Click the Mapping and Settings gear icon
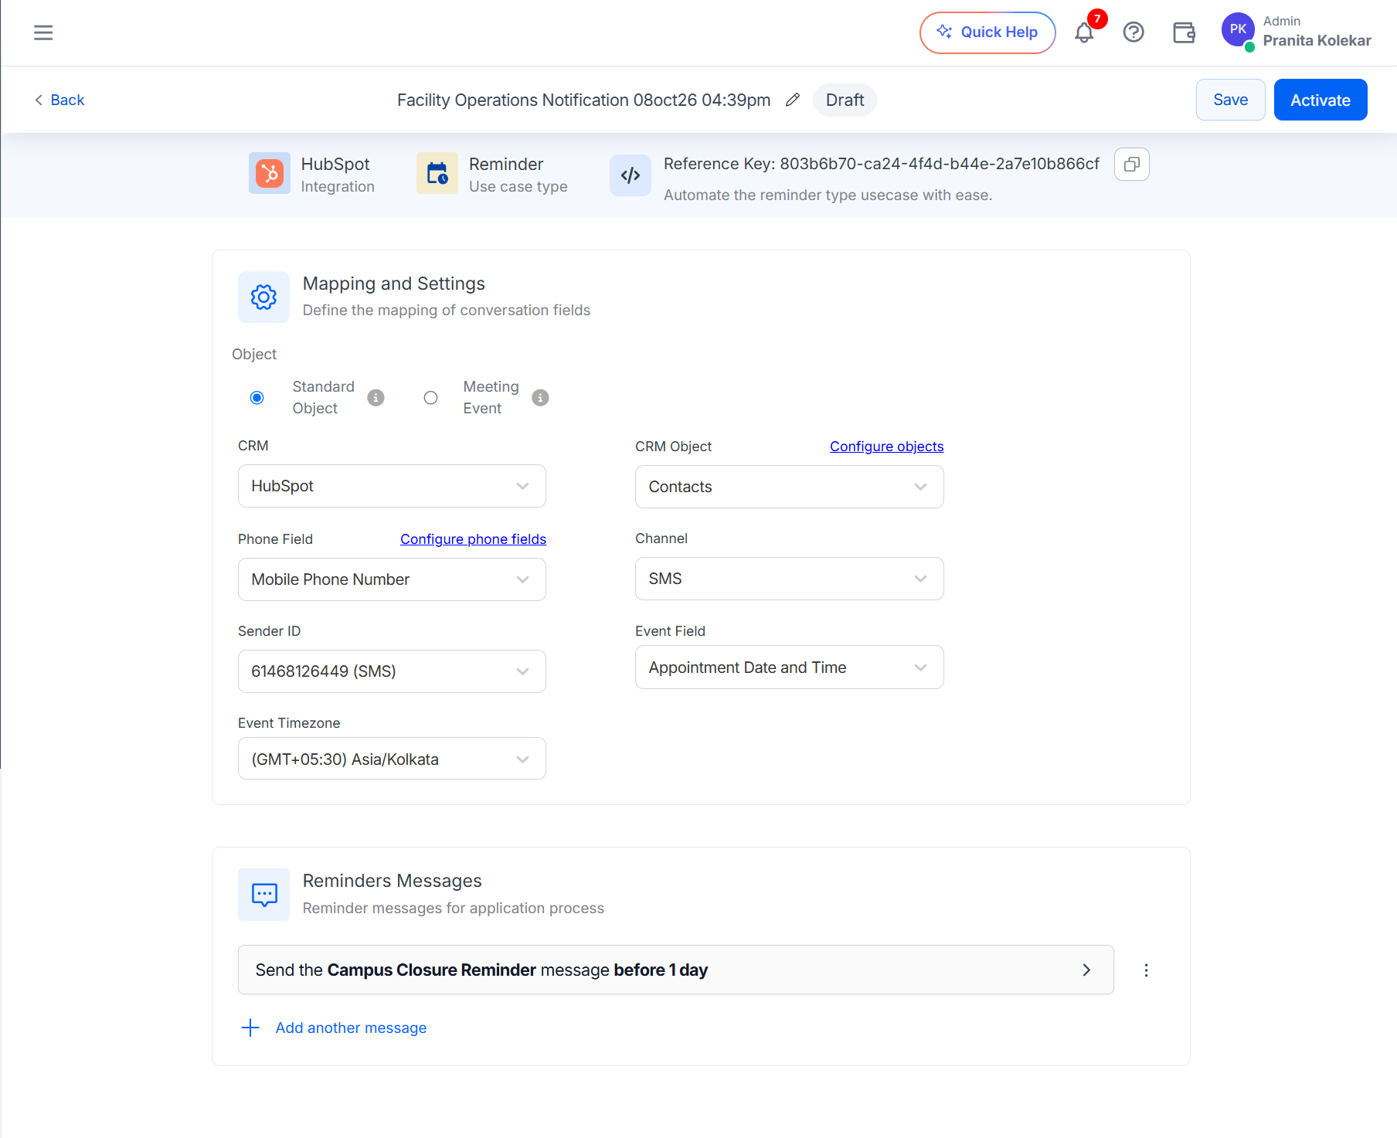Screen dimensions: 1397x1138 (x=263, y=297)
